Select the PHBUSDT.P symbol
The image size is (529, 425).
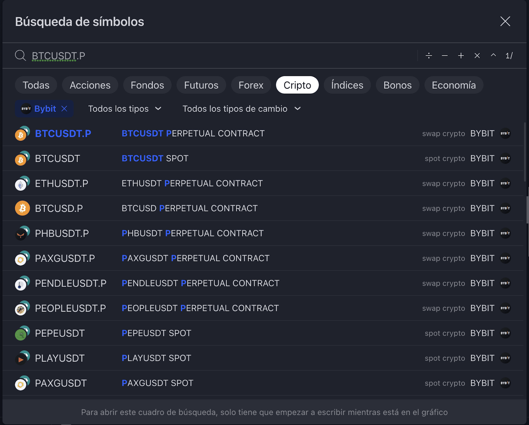coord(62,233)
